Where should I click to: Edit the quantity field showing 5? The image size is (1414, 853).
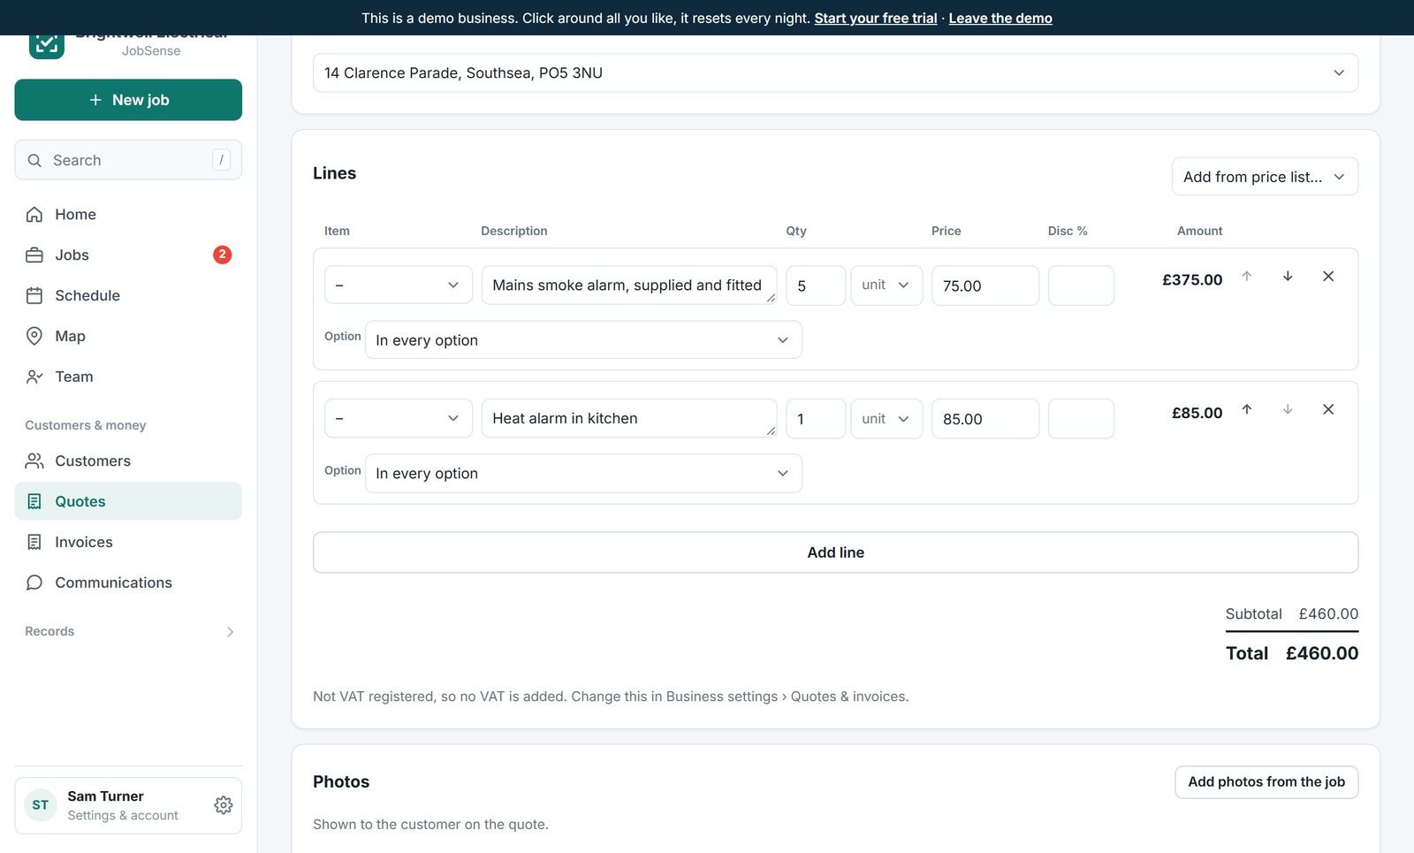[816, 286]
